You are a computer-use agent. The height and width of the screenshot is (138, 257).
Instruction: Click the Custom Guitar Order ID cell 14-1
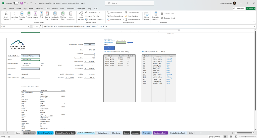point(90,44)
